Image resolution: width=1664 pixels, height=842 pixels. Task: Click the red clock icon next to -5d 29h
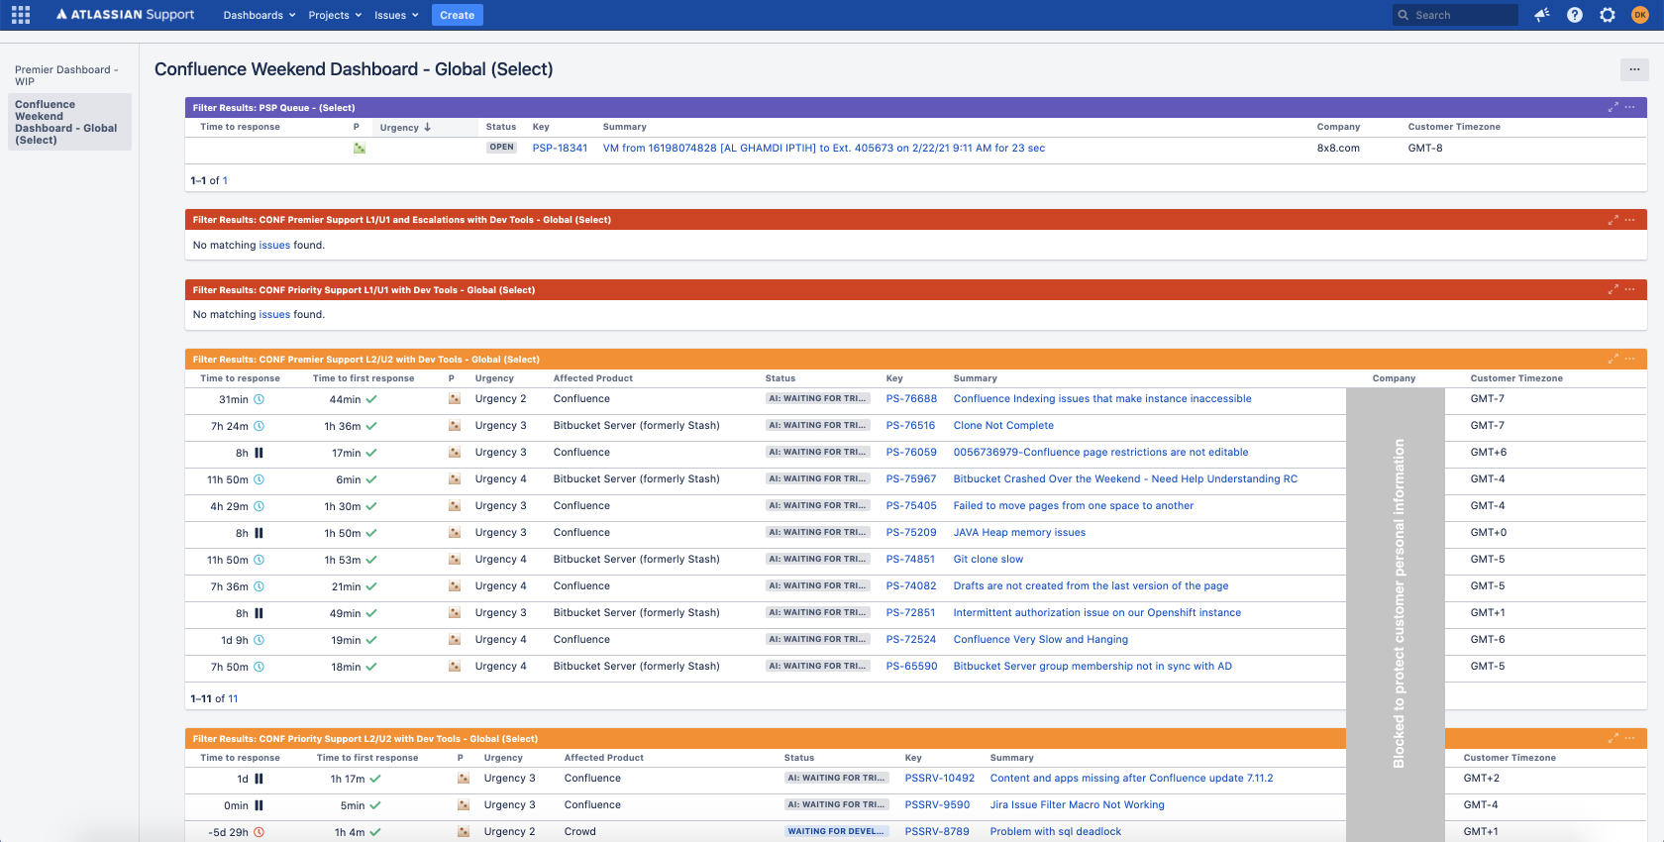[260, 832]
